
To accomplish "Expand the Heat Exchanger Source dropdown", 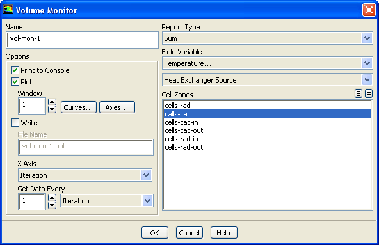I will (367, 80).
